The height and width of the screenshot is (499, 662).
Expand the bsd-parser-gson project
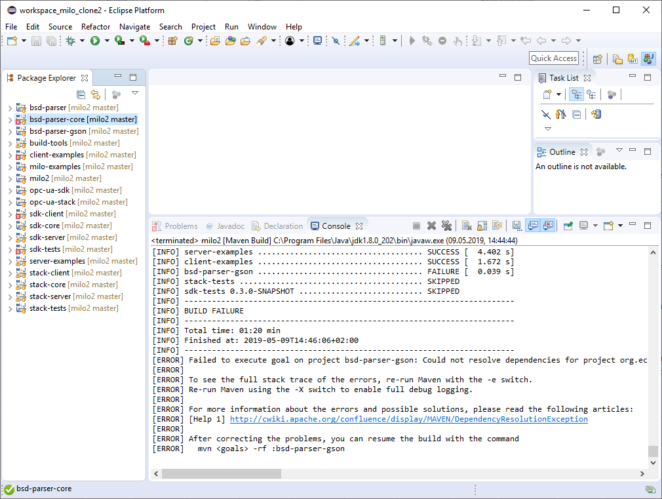(x=10, y=131)
